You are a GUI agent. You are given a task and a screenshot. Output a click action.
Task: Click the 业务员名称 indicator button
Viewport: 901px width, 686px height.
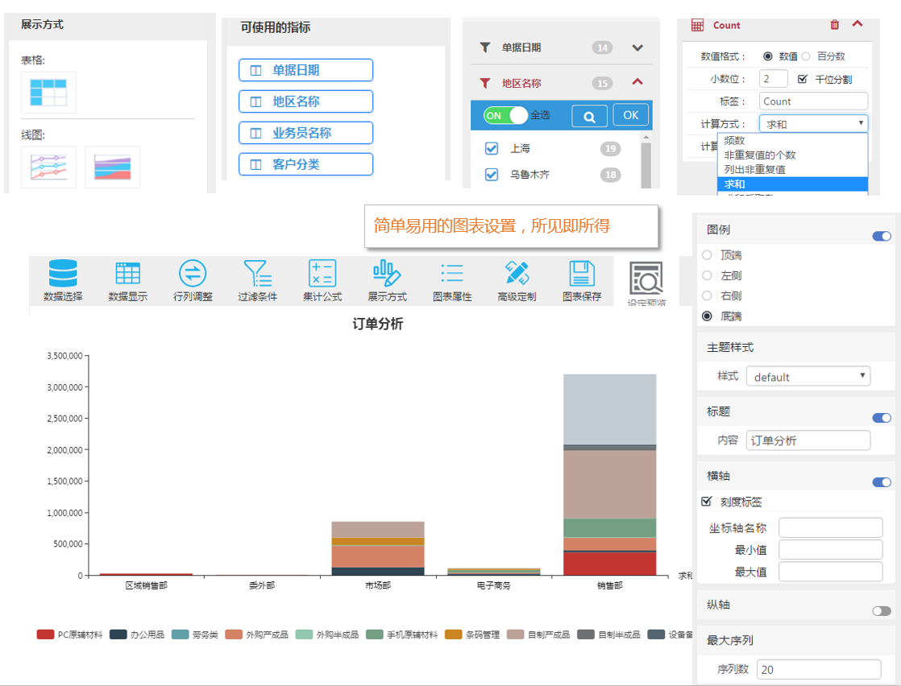[x=305, y=133]
